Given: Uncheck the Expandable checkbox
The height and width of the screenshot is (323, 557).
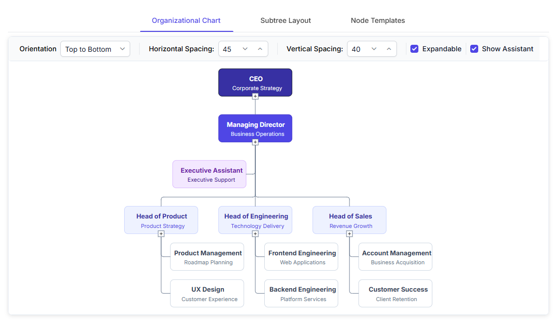Looking at the screenshot, I should (414, 49).
